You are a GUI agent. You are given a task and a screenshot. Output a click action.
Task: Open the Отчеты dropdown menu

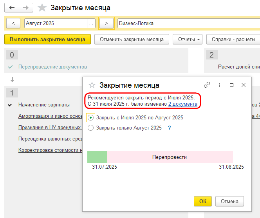[x=188, y=39]
